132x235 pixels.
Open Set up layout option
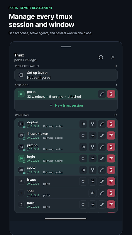pos(66,75)
